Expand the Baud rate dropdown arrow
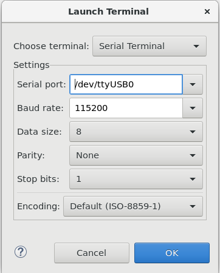Screen dimensions: 220x273 193,108
